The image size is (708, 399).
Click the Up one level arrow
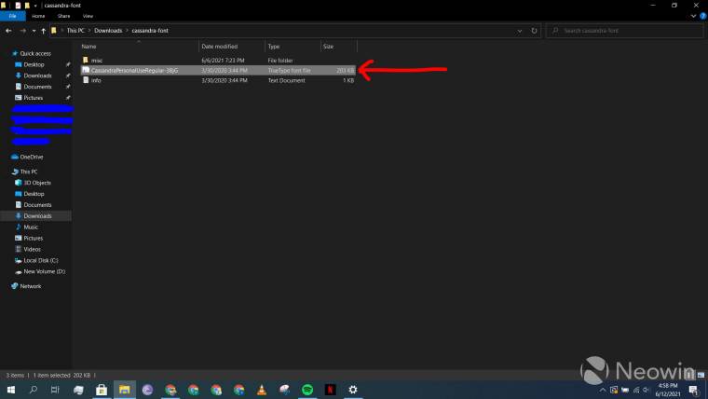[x=43, y=31]
